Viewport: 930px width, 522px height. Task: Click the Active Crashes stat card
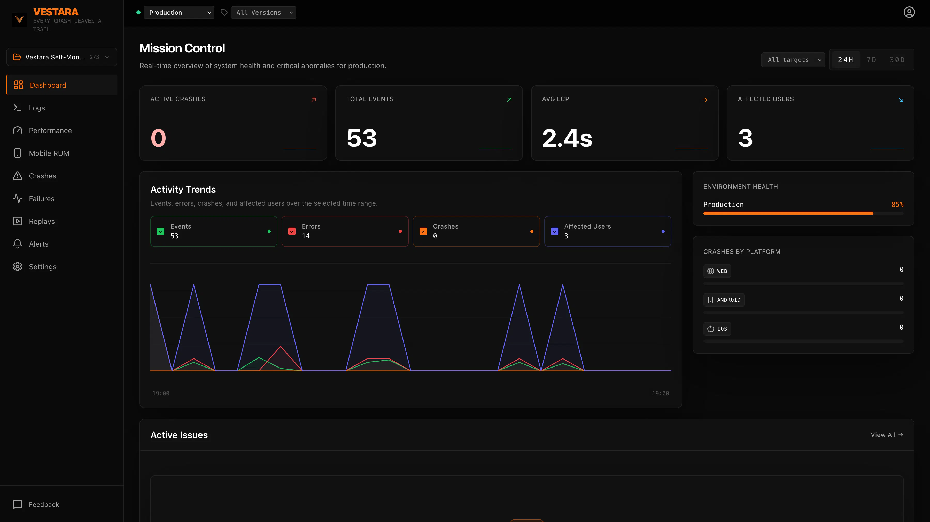tap(233, 123)
